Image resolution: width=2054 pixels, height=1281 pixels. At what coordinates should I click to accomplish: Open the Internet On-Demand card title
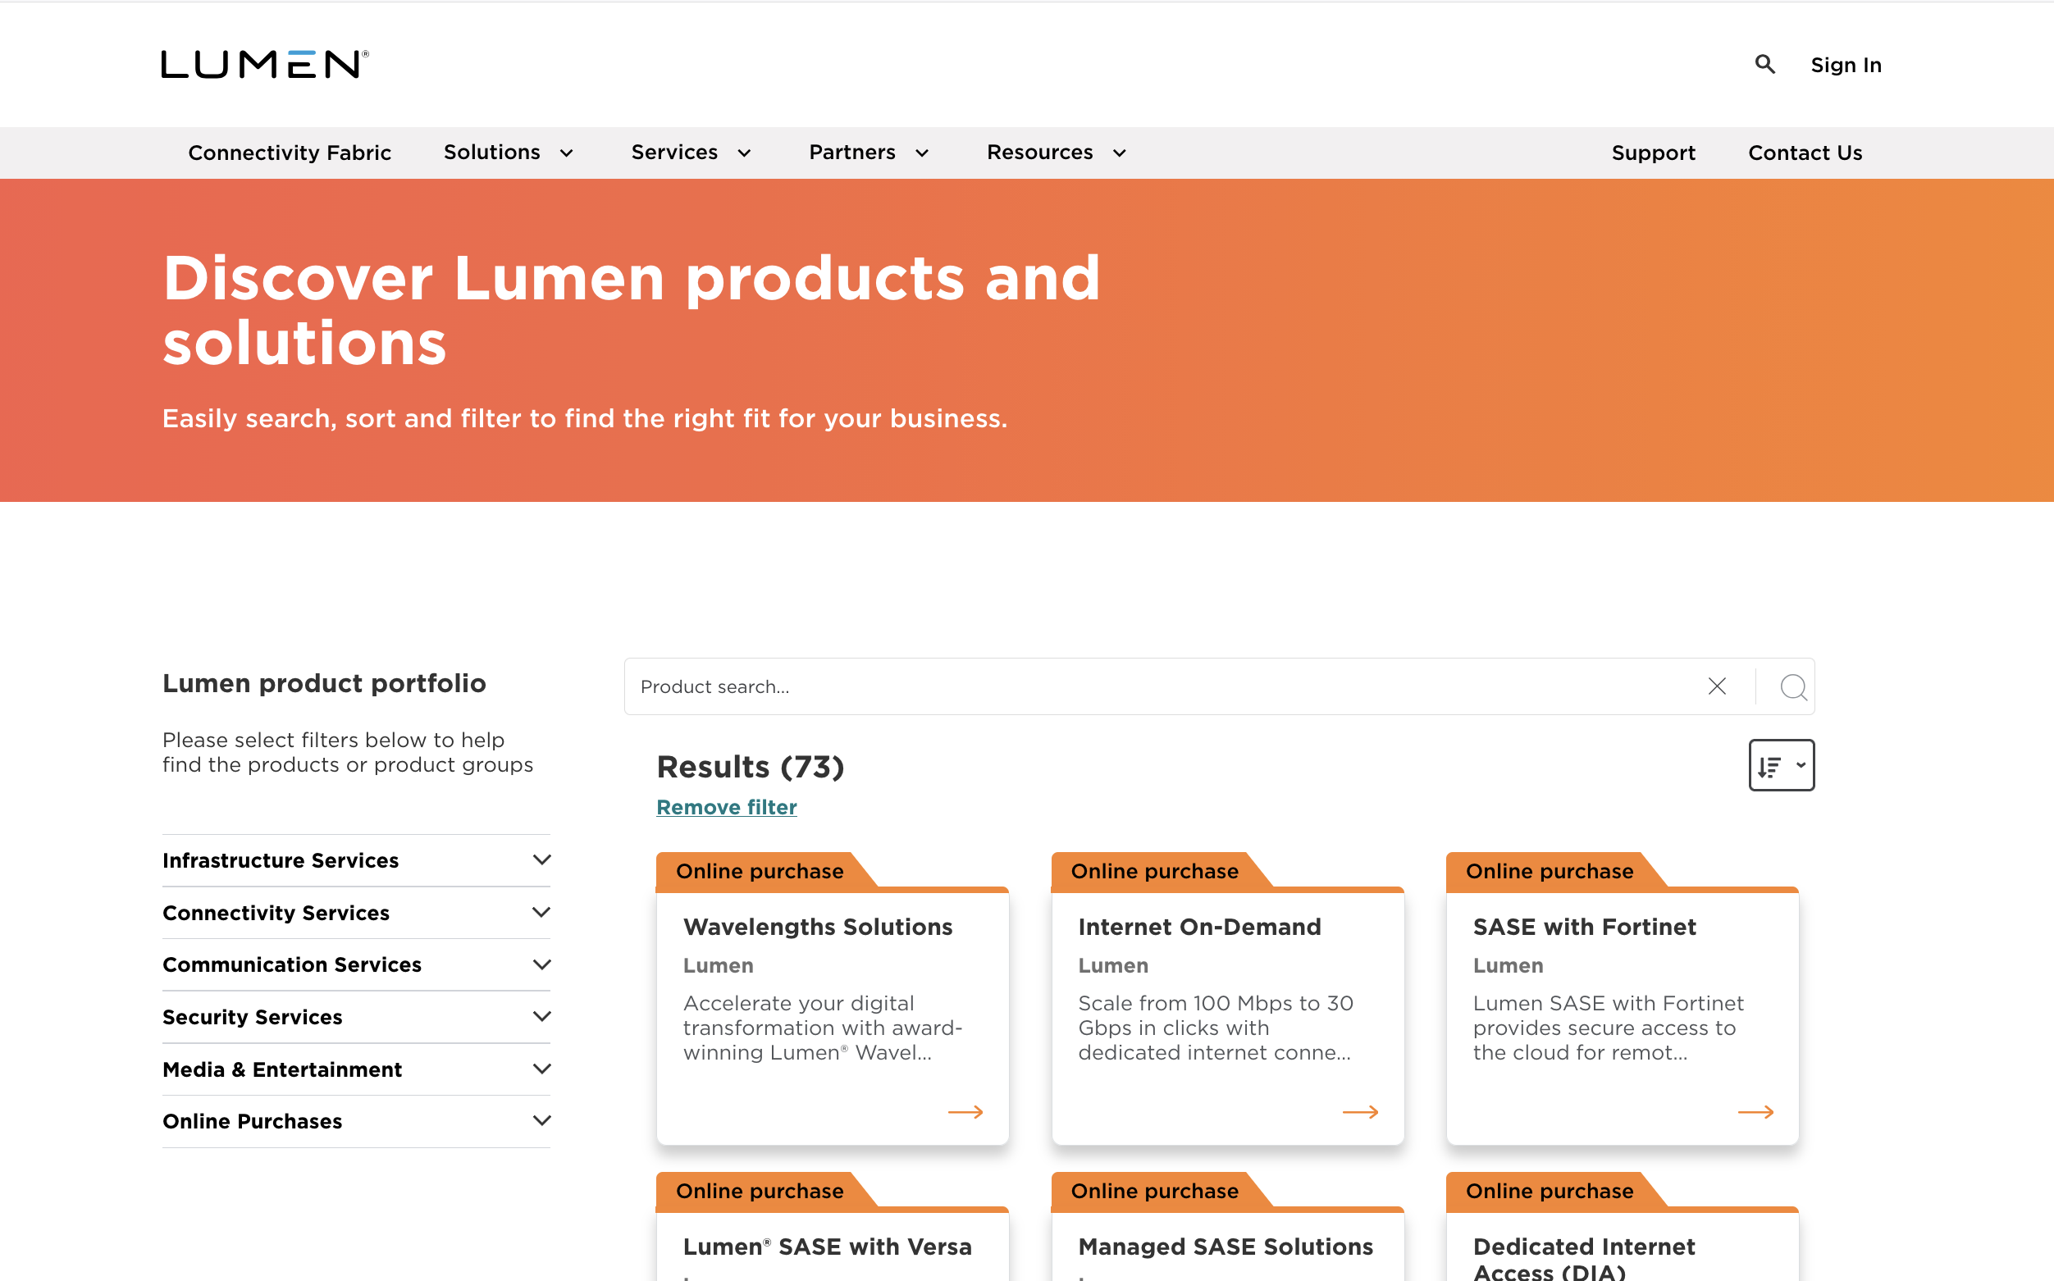click(x=1199, y=927)
